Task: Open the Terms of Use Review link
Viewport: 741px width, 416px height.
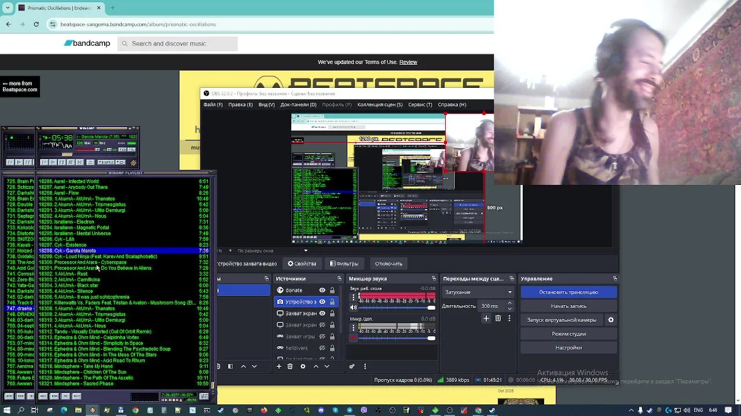Action: tap(408, 62)
